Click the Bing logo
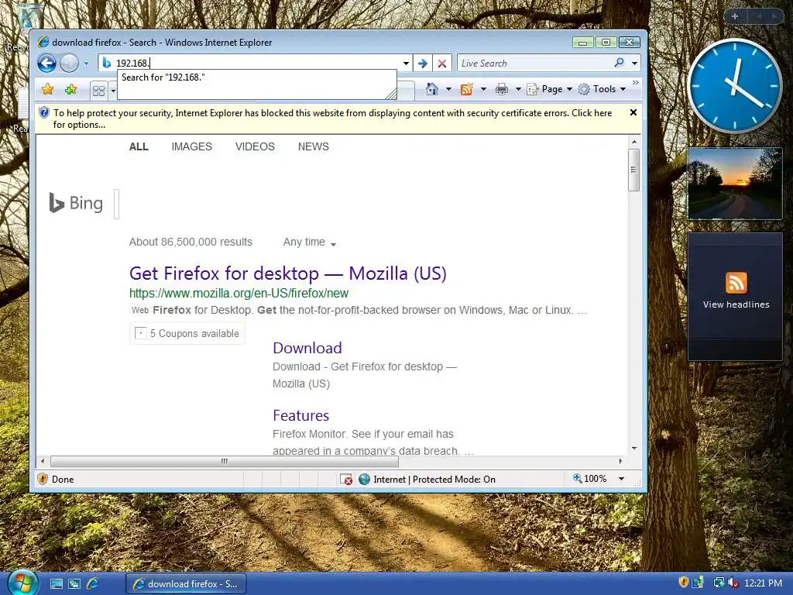Screen dimensions: 793x595 (x=76, y=204)
